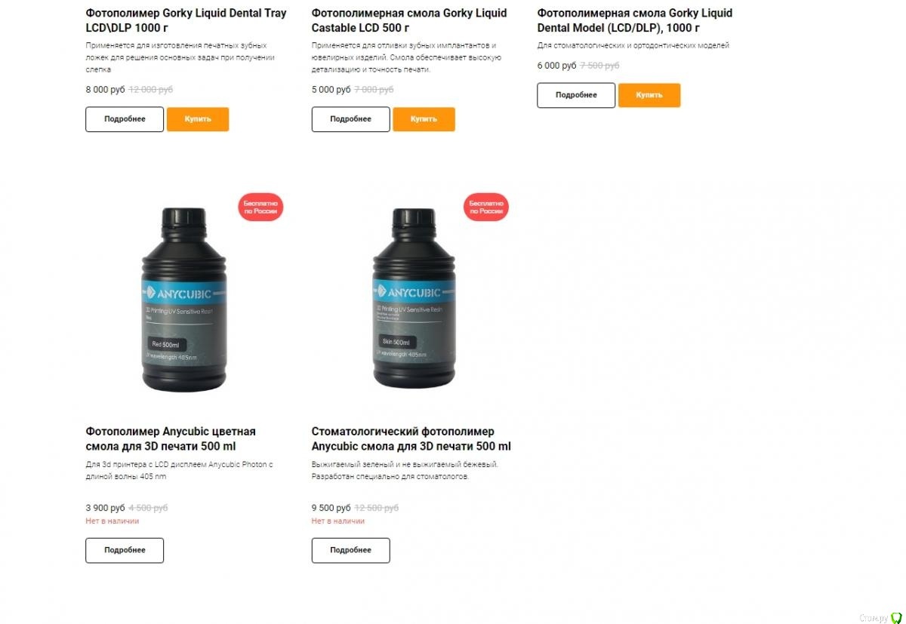Open Подробнее for the Castable LCD 500 г
The height and width of the screenshot is (624, 906).
[x=350, y=119]
